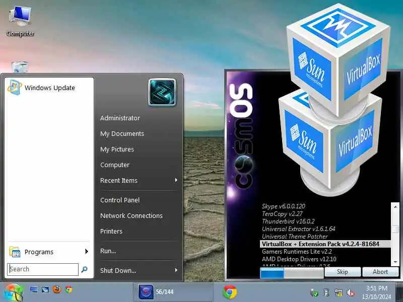
Task: Click the installer list scrollbar thumb
Action: coord(395,229)
